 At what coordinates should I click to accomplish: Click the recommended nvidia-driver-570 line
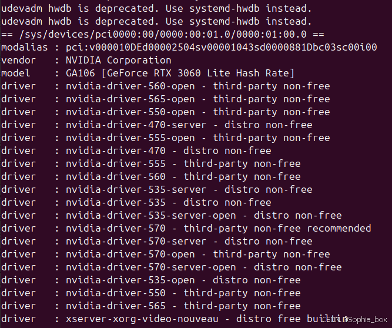point(186,229)
